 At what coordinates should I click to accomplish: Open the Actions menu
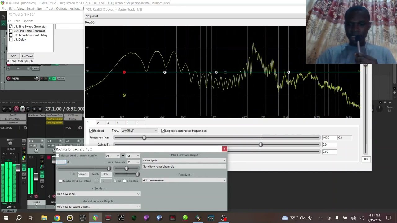pos(75,9)
